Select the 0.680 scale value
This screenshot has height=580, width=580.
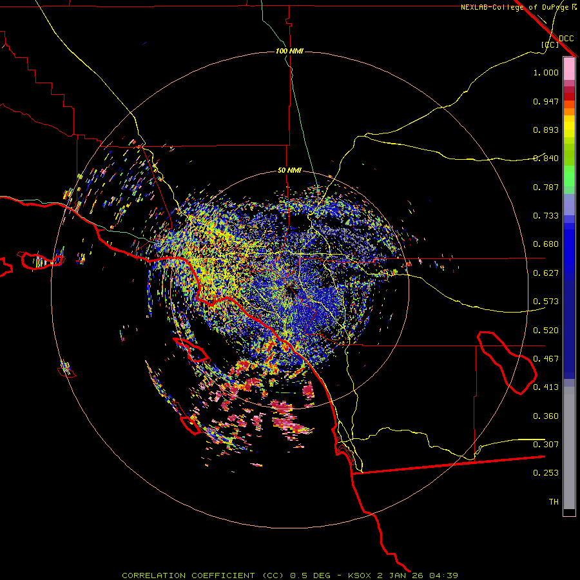[546, 244]
